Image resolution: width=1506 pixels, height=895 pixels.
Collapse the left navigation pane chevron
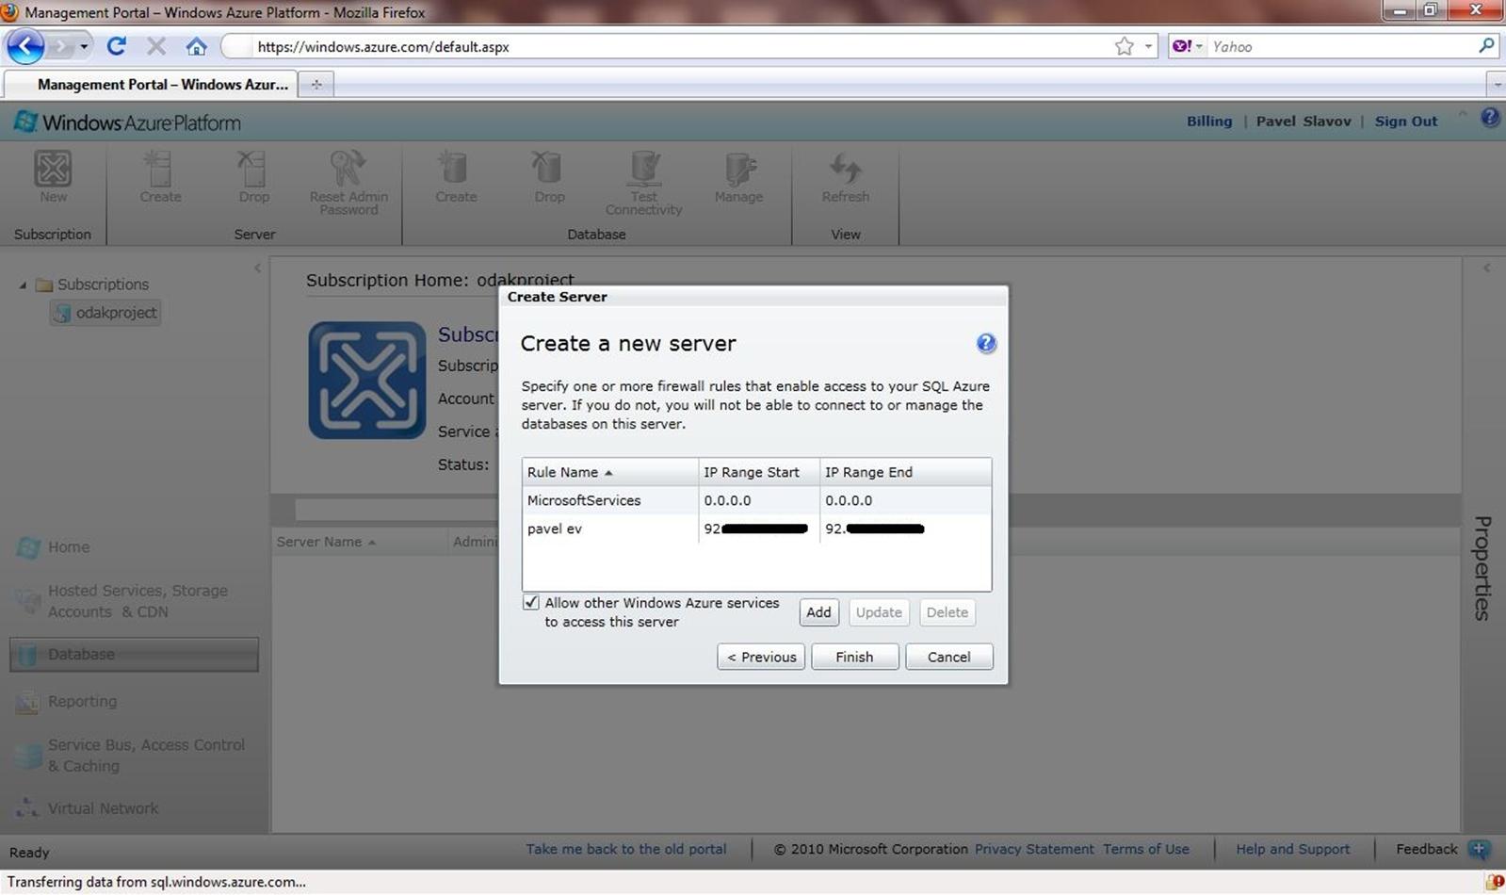tap(257, 268)
